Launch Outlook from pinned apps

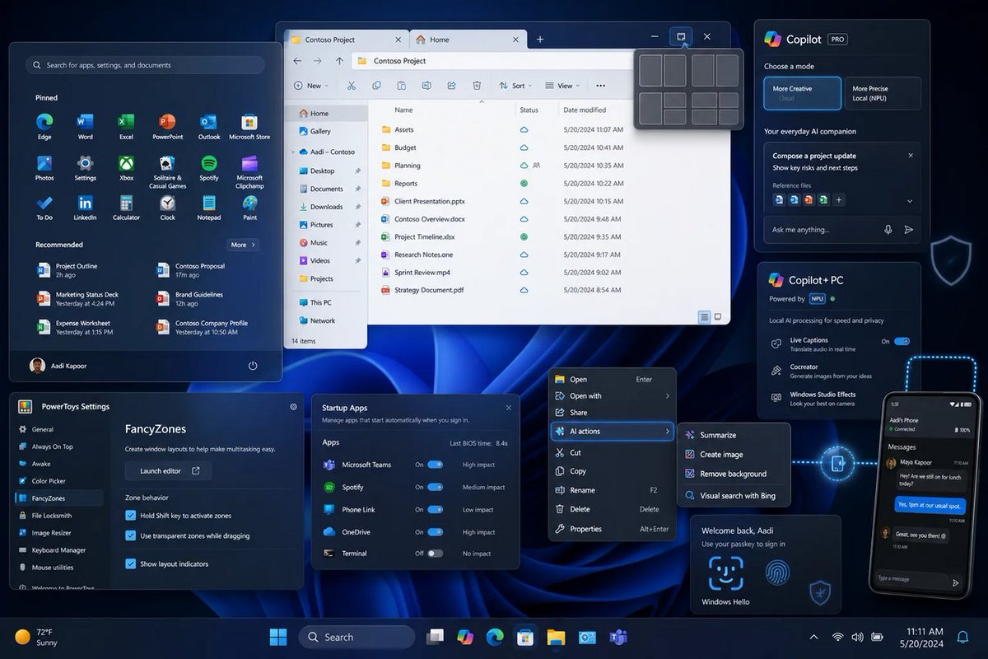209,126
